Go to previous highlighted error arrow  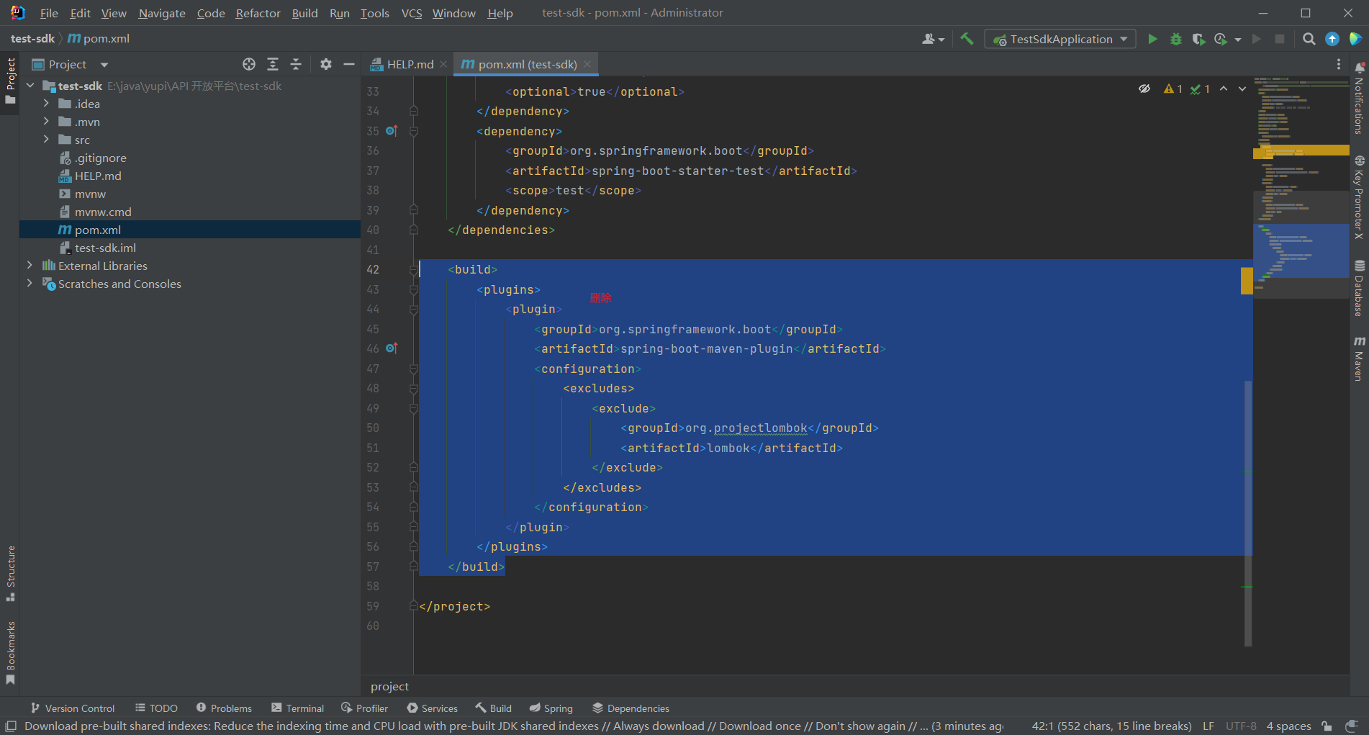pos(1224,89)
